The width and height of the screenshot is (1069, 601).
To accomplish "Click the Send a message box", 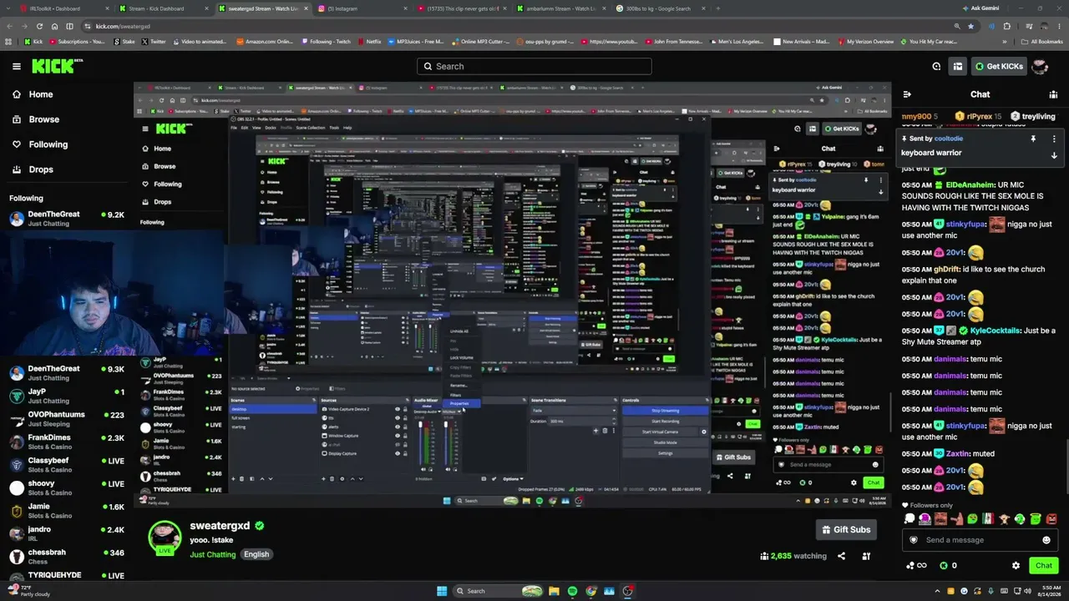I will 980,540.
